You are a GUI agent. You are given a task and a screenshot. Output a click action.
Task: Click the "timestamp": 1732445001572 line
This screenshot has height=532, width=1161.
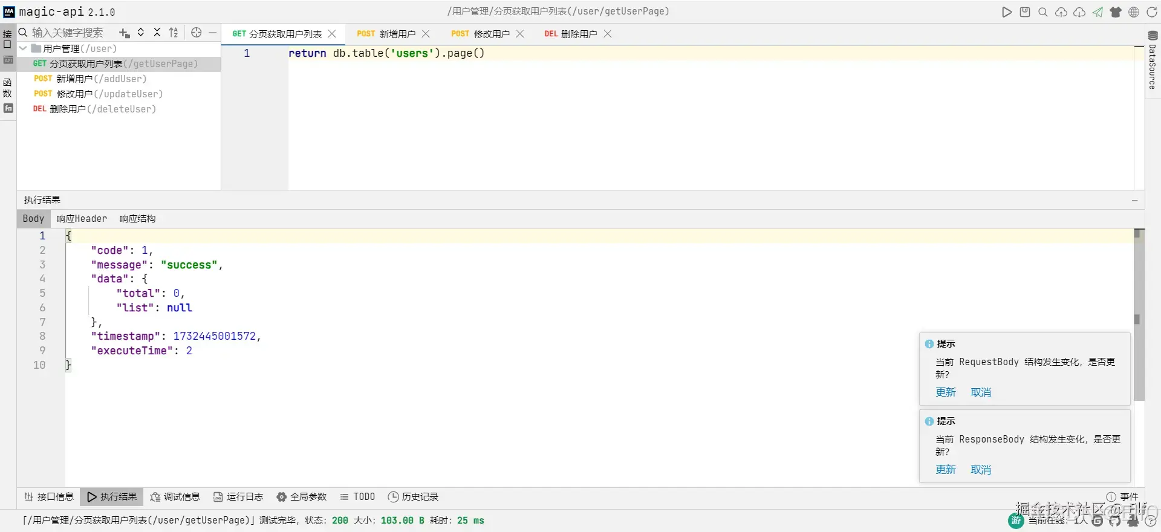pyautogui.click(x=175, y=336)
